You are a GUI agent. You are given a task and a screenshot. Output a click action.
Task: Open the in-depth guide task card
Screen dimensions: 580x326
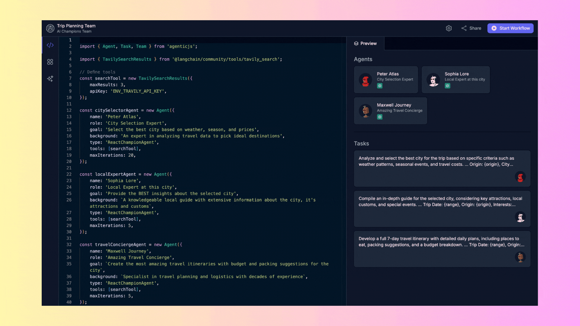(x=442, y=209)
